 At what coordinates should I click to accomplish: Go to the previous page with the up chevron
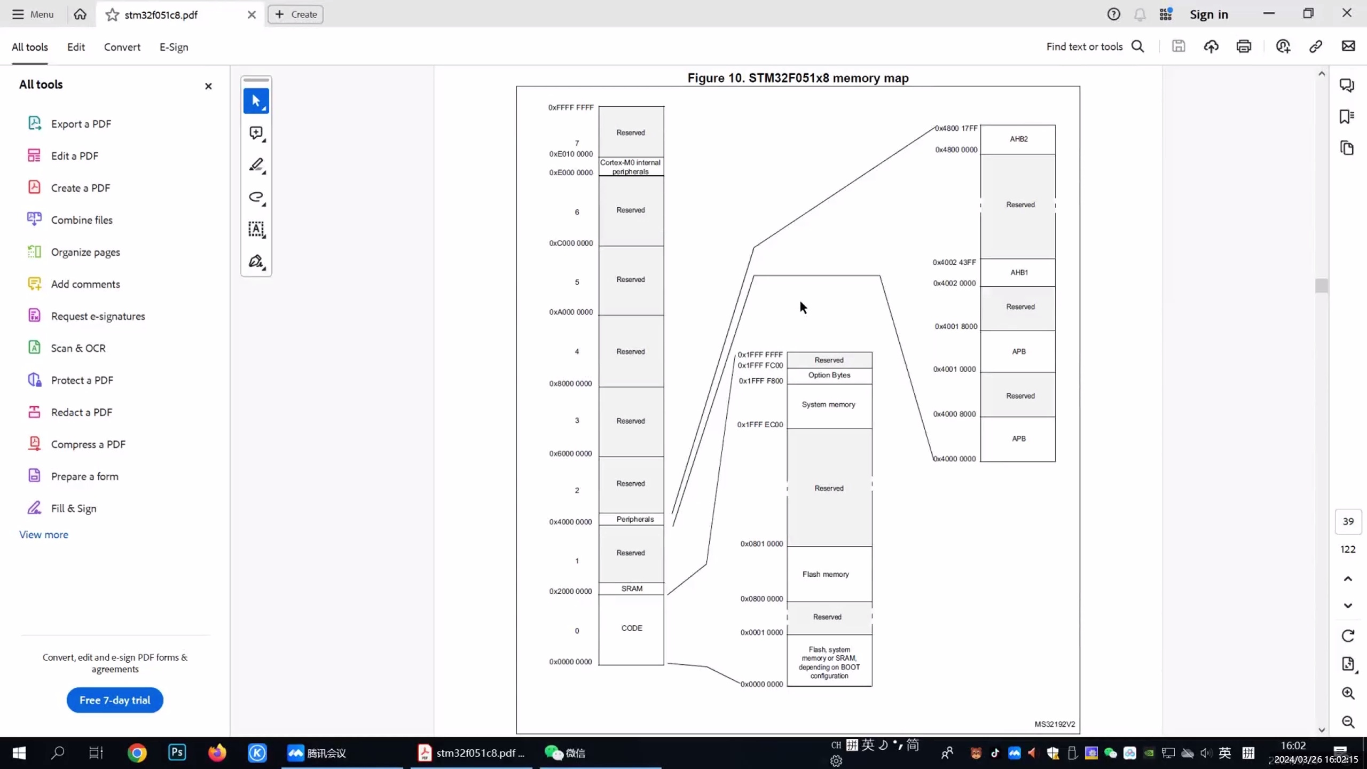click(1348, 579)
